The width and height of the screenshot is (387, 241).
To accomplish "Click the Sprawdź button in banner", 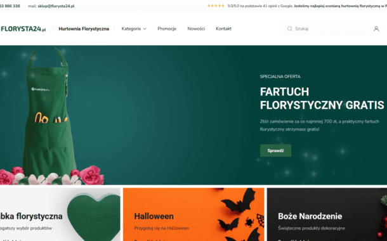I will pos(275,150).
